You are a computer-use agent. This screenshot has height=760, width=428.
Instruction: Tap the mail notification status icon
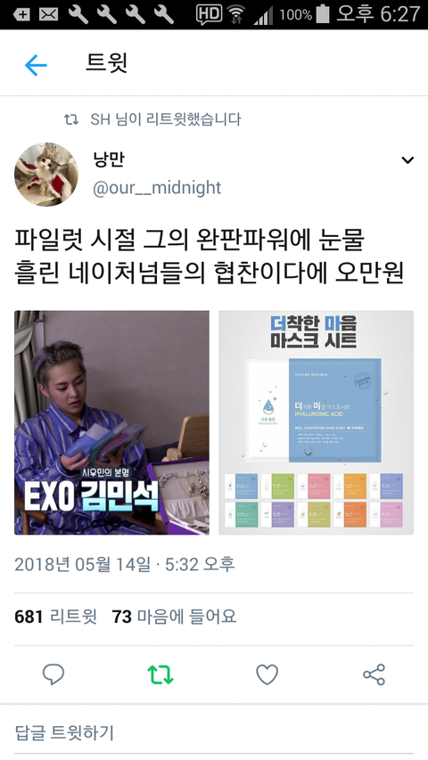[x=48, y=14]
